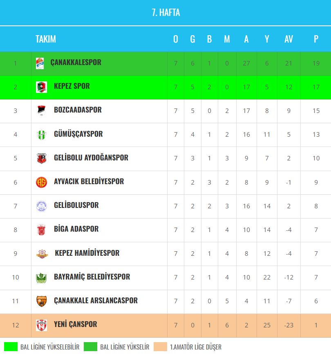Screen dimensions: 331x354
Task: Click the AV goal difference column header
Action: 289,39
